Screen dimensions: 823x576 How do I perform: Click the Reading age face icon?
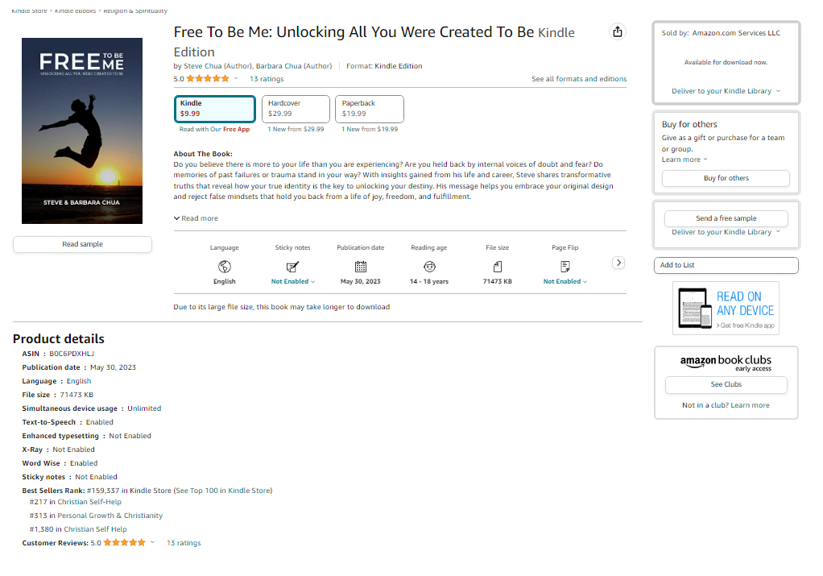coord(429,266)
